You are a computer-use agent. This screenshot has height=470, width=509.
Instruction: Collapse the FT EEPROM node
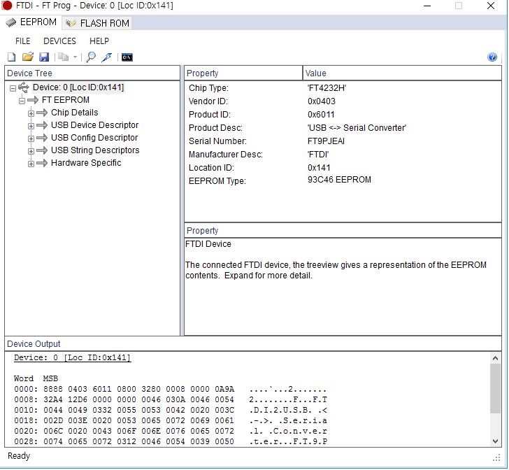click(22, 101)
